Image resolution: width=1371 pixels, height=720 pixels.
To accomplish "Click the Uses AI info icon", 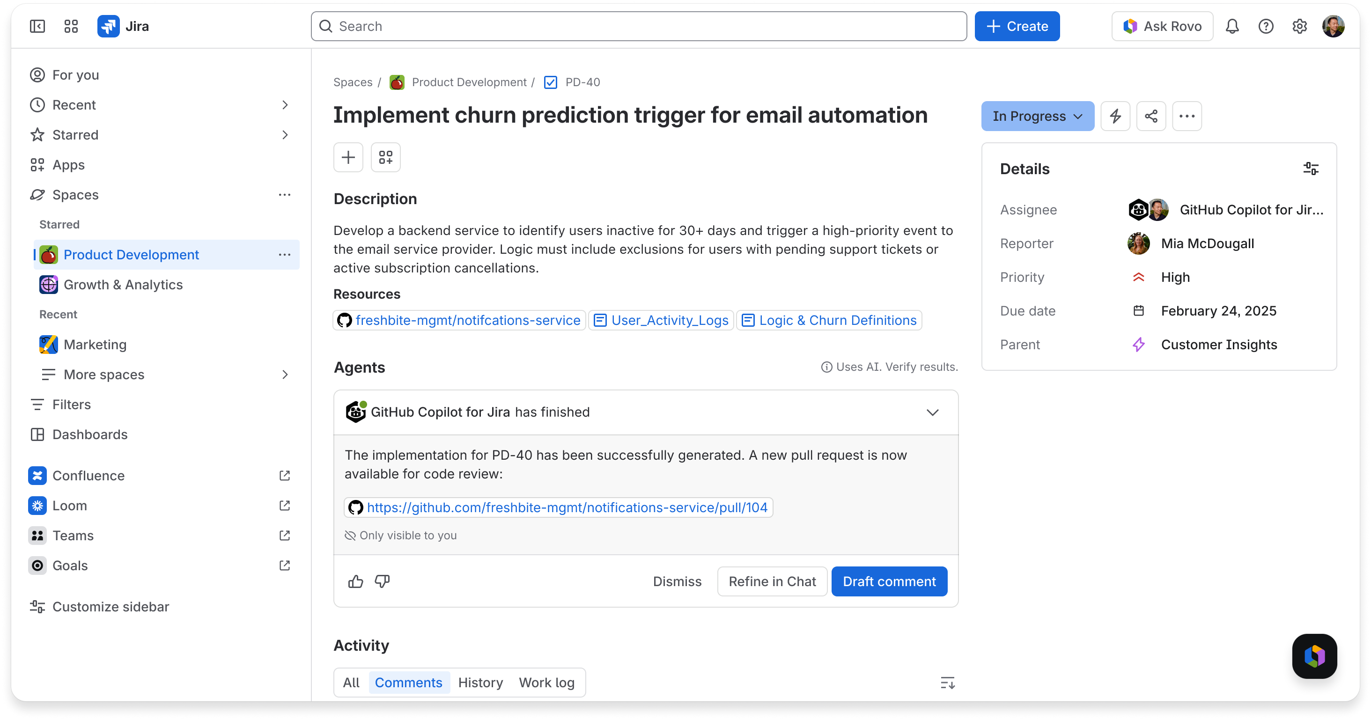I will point(826,367).
